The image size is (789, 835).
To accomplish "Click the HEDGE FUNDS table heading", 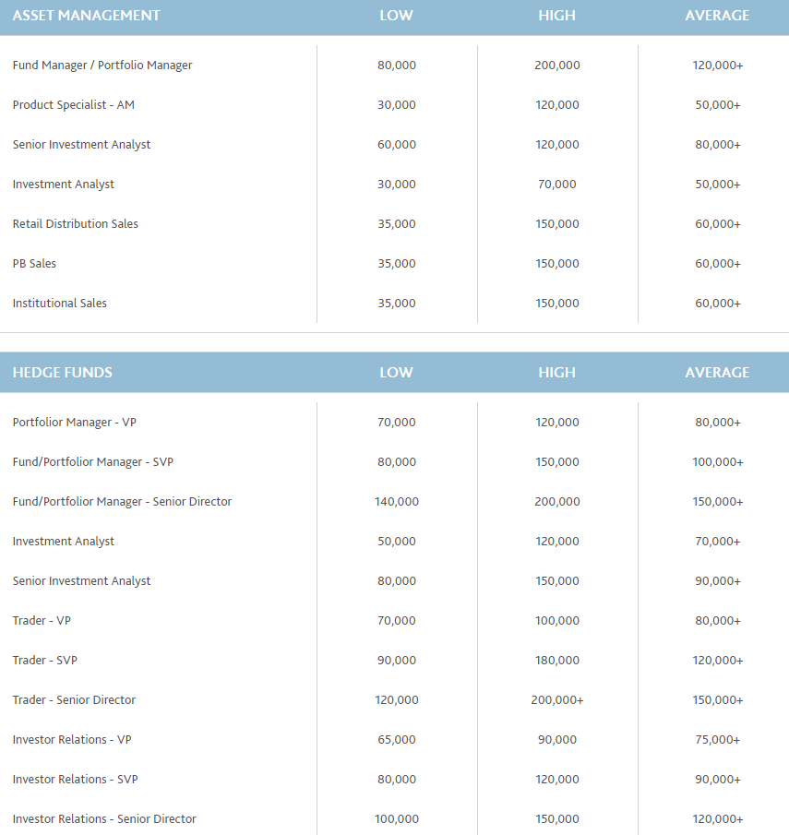I will [63, 372].
